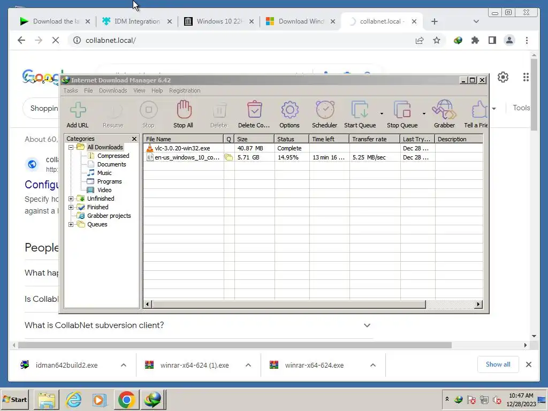This screenshot has height=411, width=548.
Task: Open Google settings gear icon
Action: point(503,77)
